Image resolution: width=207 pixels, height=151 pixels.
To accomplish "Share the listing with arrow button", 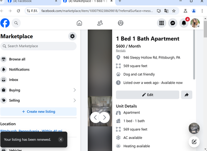I will pos(187,95).
